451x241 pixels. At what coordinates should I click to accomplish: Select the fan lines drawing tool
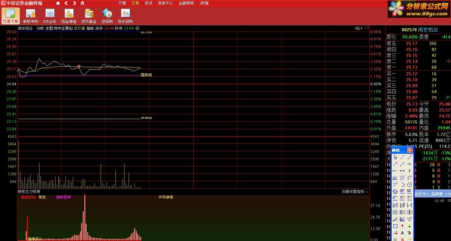(402, 219)
